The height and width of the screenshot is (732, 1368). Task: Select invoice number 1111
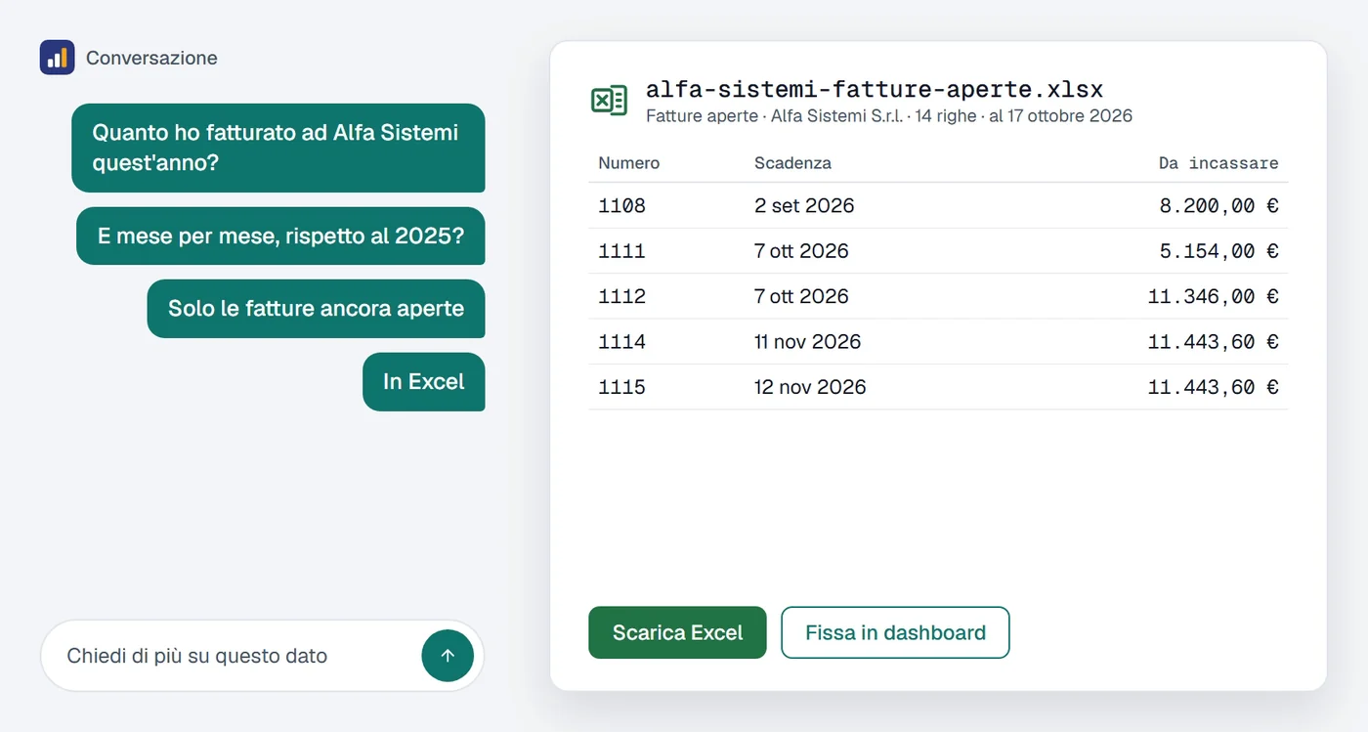622,251
